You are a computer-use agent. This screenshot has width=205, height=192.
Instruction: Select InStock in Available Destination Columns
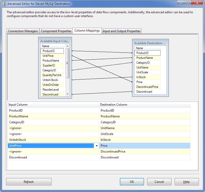click(x=147, y=77)
